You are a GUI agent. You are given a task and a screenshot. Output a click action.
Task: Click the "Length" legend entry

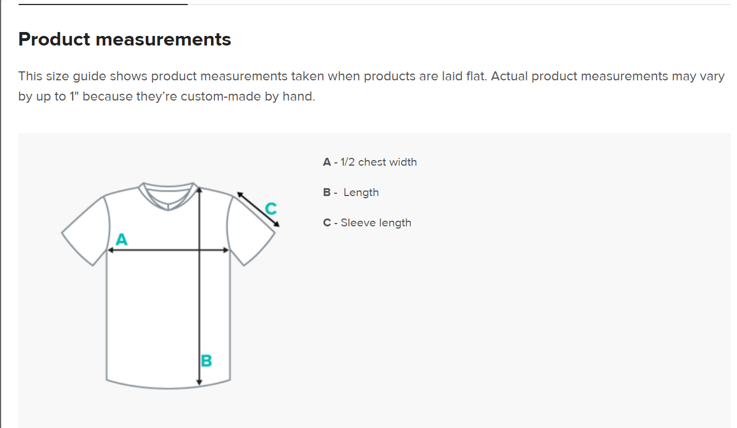(361, 193)
